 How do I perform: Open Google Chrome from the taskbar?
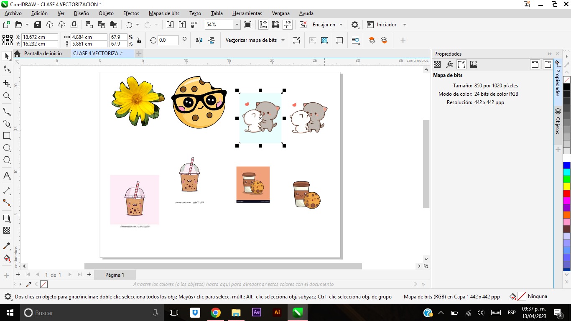[216, 313]
